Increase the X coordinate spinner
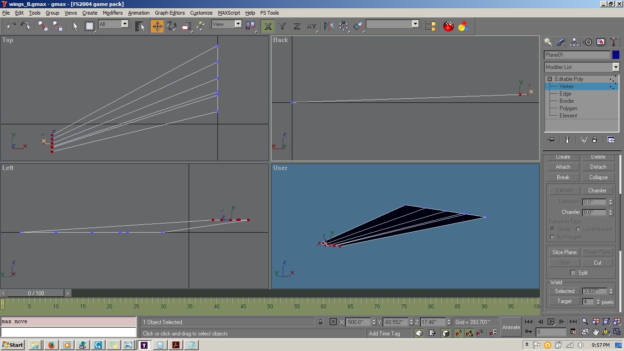Image resolution: width=624 pixels, height=351 pixels. point(374,320)
